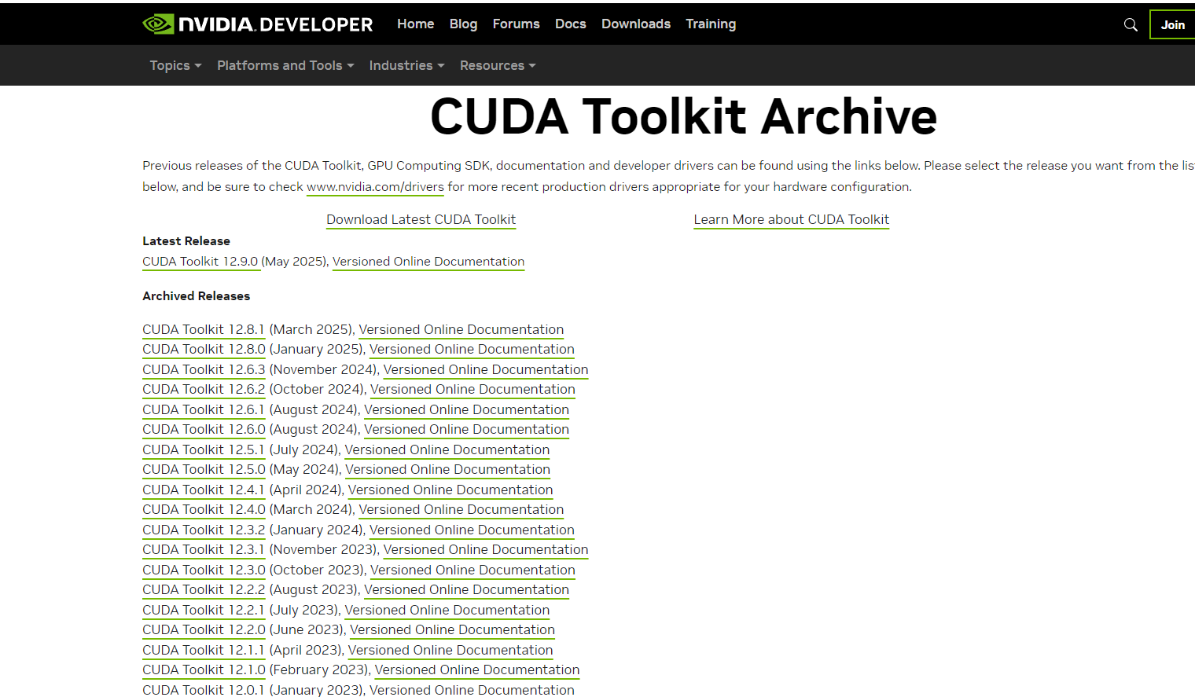Viewport: 1195px width, 697px height.
Task: Open CUDA Toolkit 12.0.1 link
Action: pyautogui.click(x=204, y=689)
